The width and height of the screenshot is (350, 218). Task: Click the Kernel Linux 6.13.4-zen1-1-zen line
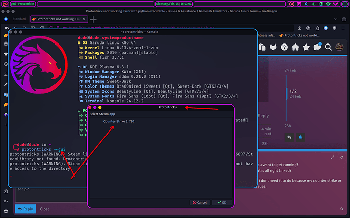(121, 48)
